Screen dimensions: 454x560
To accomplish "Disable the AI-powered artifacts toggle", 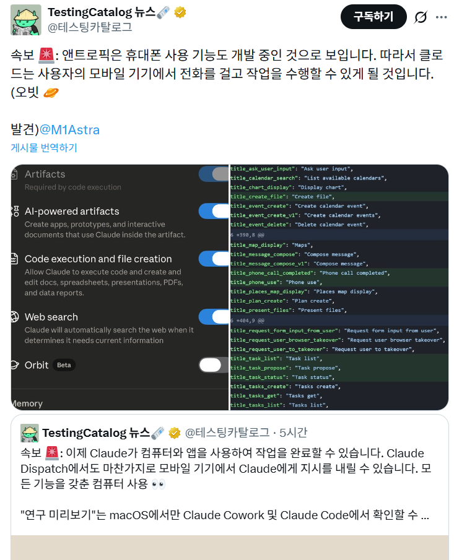I will pos(214,211).
